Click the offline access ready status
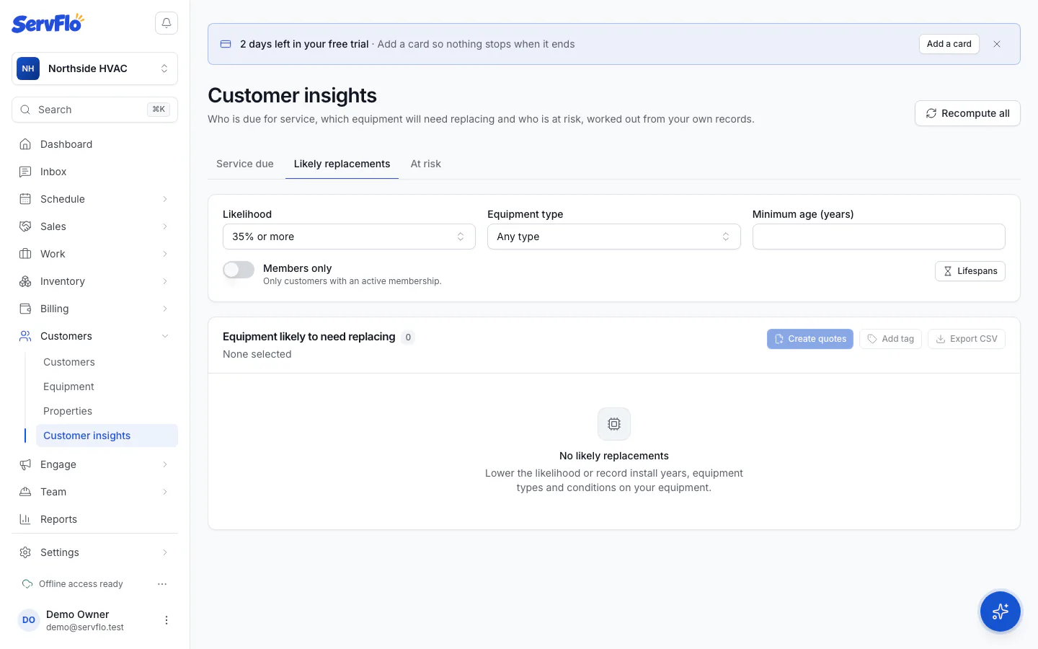The image size is (1038, 649). [73, 584]
